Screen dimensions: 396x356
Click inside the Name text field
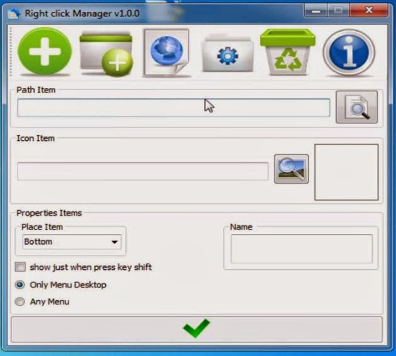pos(302,249)
